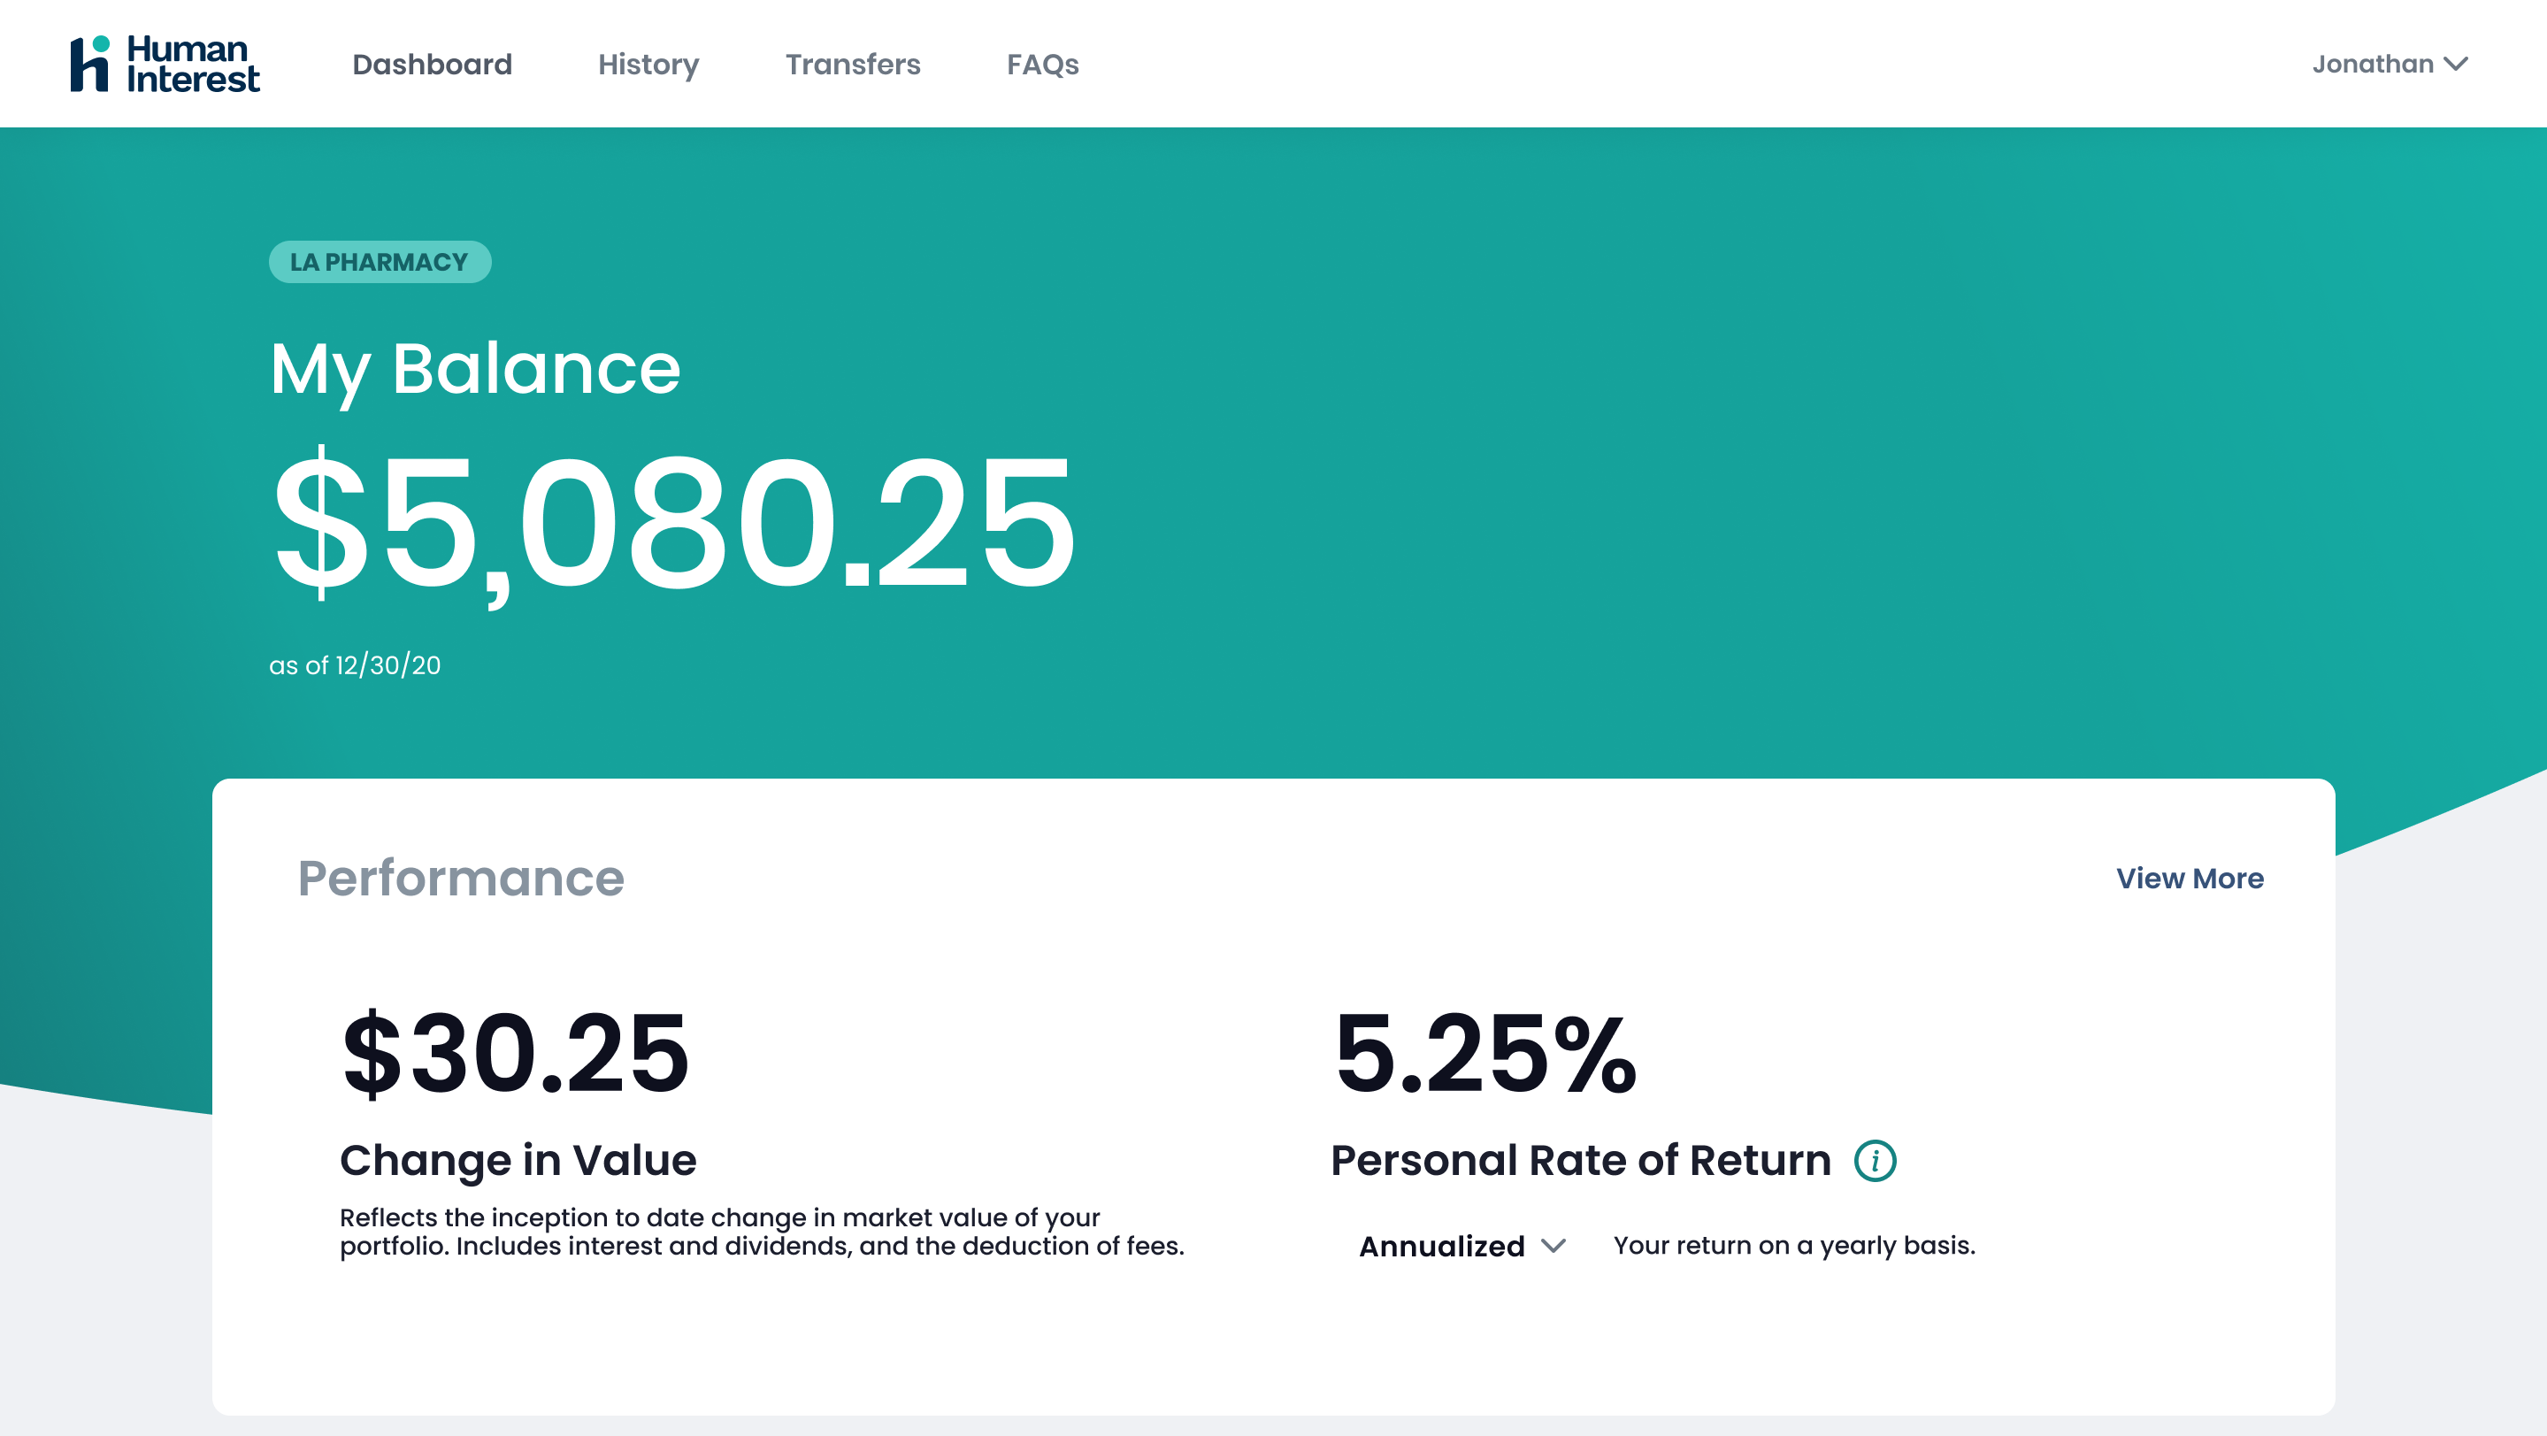Open the Transfers section
2547x1436 pixels.
pos(852,65)
